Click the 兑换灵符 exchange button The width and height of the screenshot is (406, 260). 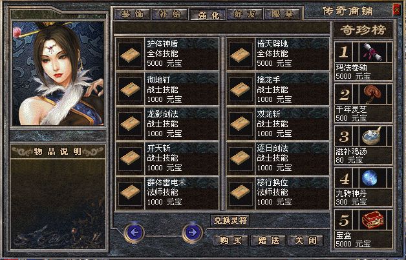(x=230, y=221)
